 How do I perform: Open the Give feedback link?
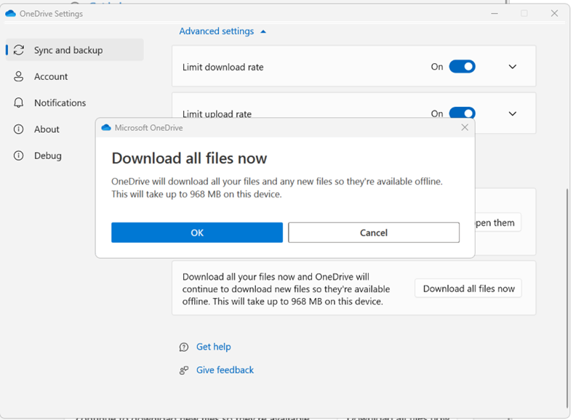(x=225, y=371)
